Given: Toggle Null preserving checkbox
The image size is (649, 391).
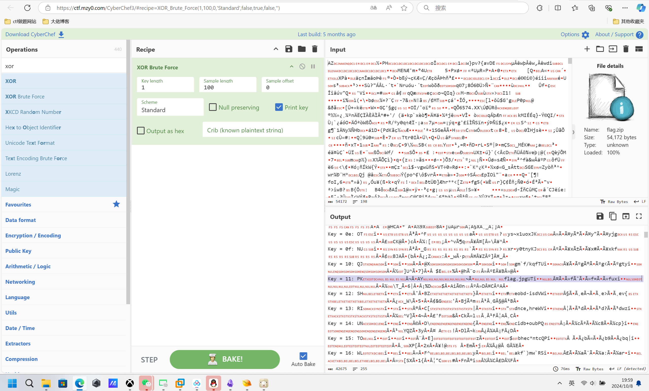Looking at the screenshot, I should tap(213, 107).
